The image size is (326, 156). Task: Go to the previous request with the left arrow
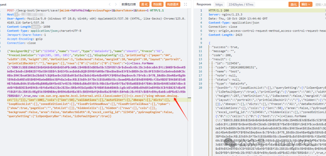[x=110, y=4]
